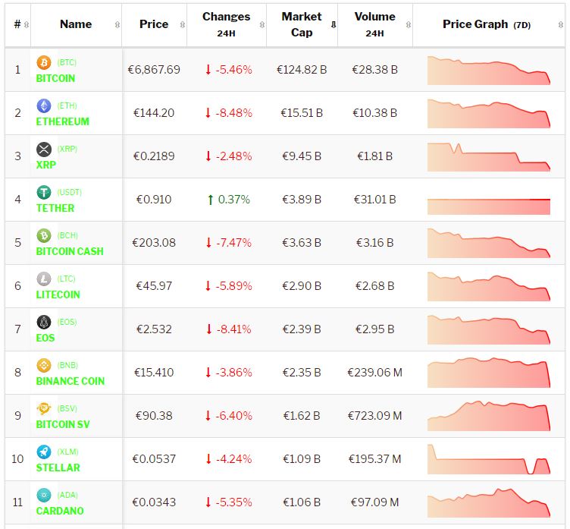
Task: Open the BITCOIN SV link
Action: click(63, 424)
